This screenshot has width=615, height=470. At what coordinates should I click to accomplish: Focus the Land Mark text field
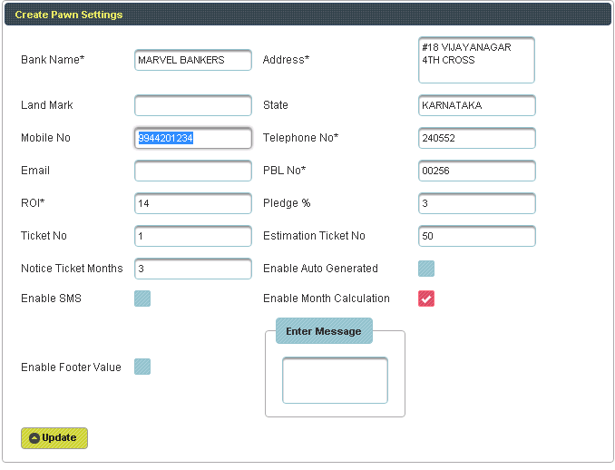[192, 105]
